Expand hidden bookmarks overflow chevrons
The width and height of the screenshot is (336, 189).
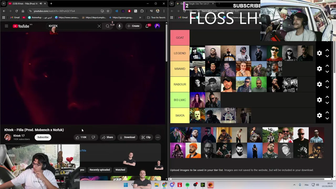pyautogui.click(x=140, y=18)
